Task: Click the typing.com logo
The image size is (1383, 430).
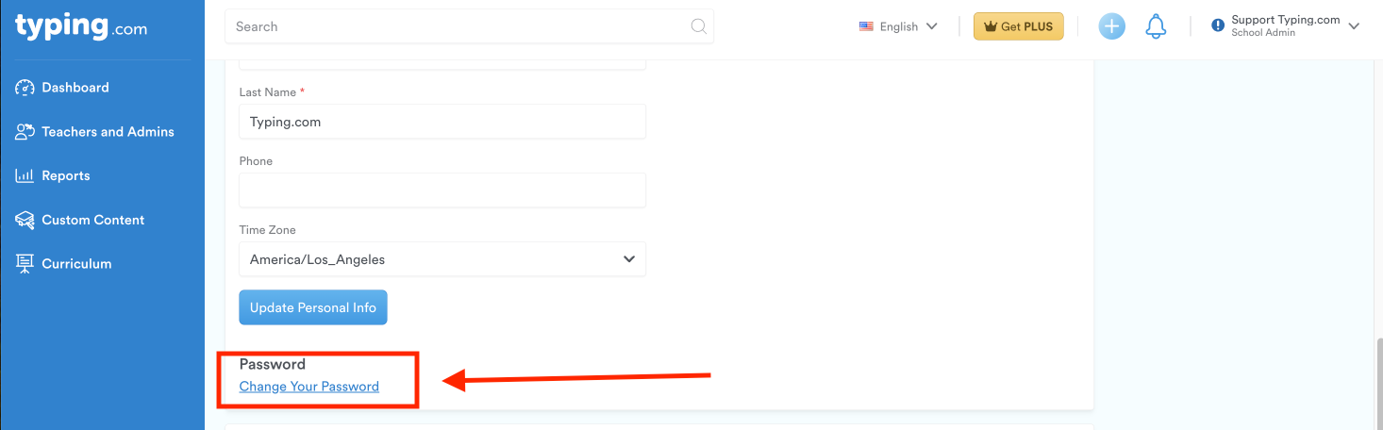Action: [x=81, y=26]
